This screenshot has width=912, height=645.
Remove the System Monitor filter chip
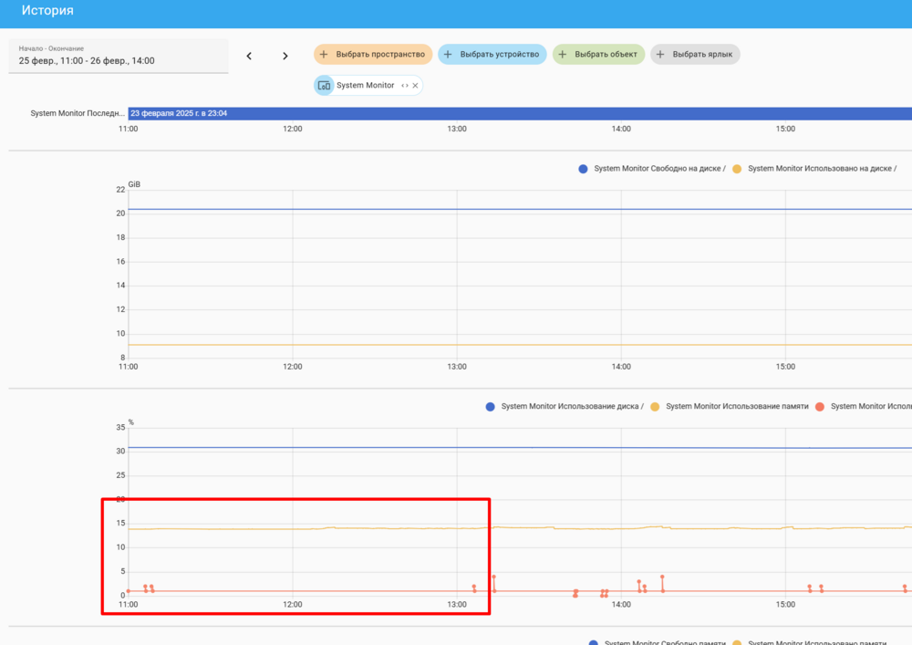pyautogui.click(x=416, y=86)
